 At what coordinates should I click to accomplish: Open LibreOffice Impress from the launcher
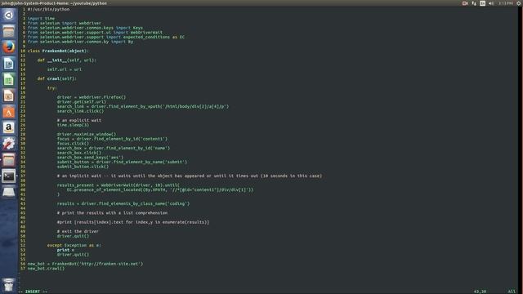point(9,96)
